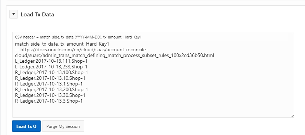Click the Load Tx Data heading
305x135 pixels.
(x=37, y=14)
